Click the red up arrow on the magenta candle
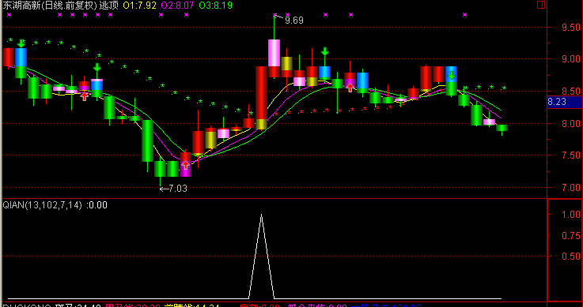583x307 pixels. pyautogui.click(x=185, y=165)
